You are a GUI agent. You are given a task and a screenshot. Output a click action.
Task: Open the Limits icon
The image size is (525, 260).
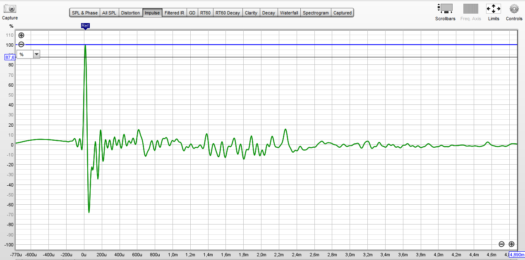(494, 9)
